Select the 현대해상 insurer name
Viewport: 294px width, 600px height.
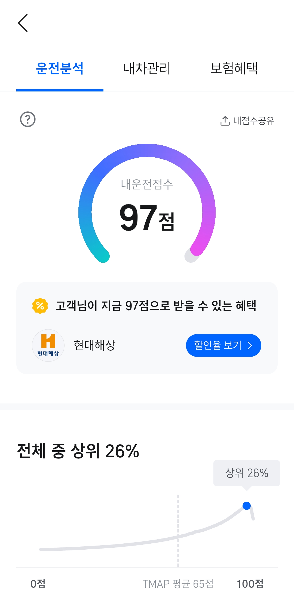click(x=94, y=345)
